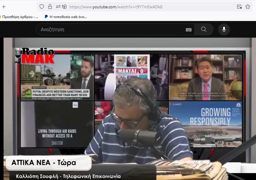The height and width of the screenshot is (180, 256).
Task: Click the magnifier search button
Action: click(204, 29)
